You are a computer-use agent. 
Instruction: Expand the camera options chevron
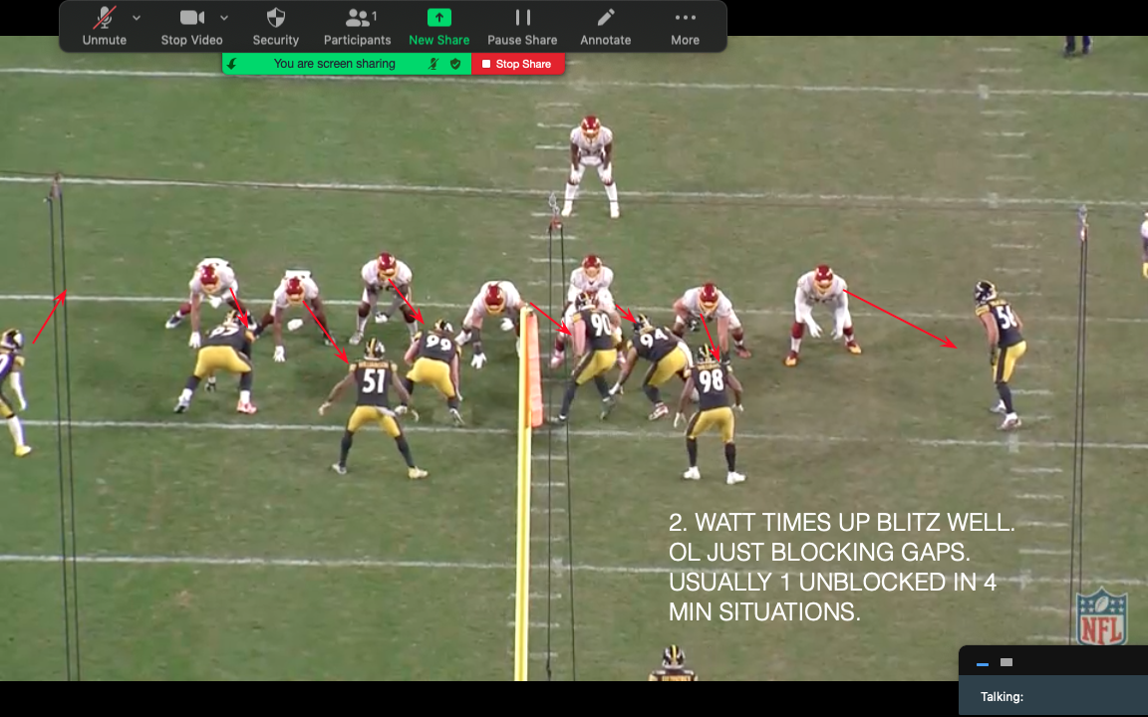(223, 17)
